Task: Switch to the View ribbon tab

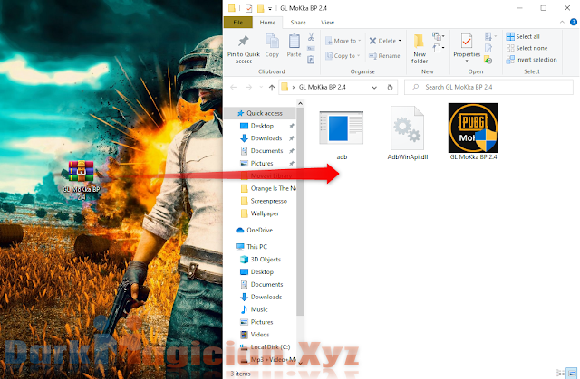Action: tap(327, 23)
